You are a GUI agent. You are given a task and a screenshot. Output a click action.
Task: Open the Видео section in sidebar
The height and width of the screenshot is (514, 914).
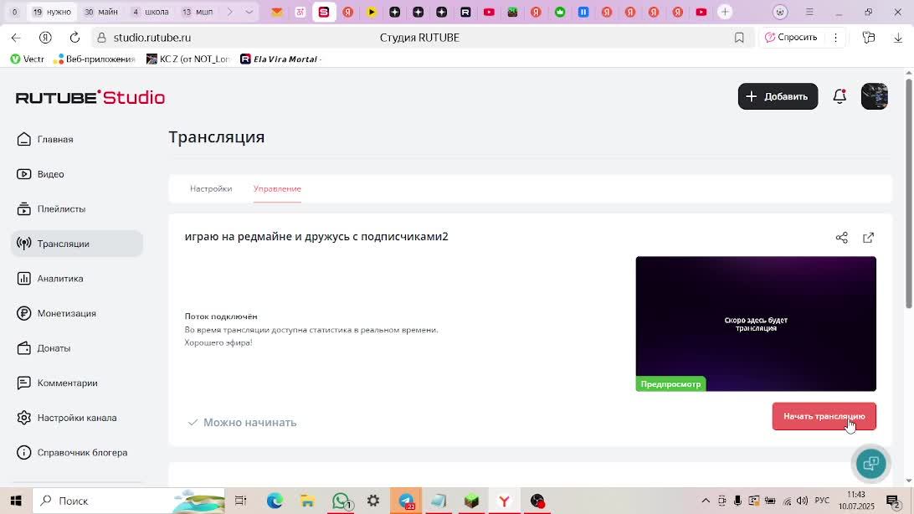77,174
